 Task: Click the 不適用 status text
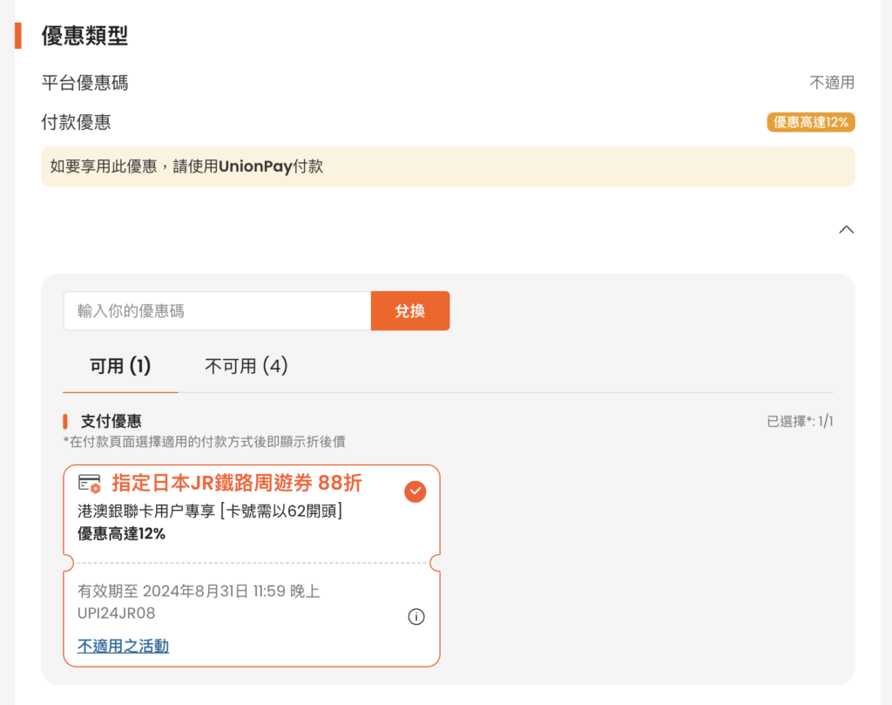[x=832, y=83]
